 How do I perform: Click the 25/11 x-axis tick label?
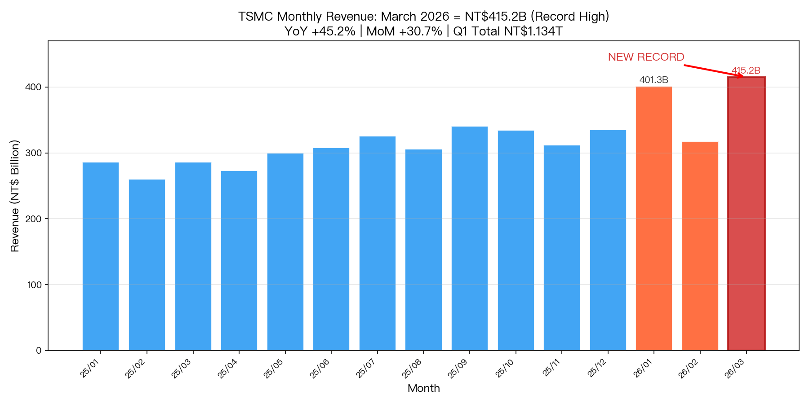(552, 369)
